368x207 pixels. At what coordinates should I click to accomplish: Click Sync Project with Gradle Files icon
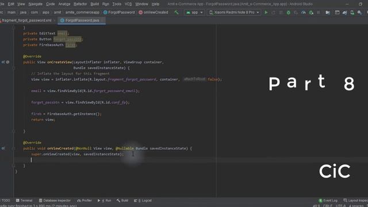click(x=345, y=13)
